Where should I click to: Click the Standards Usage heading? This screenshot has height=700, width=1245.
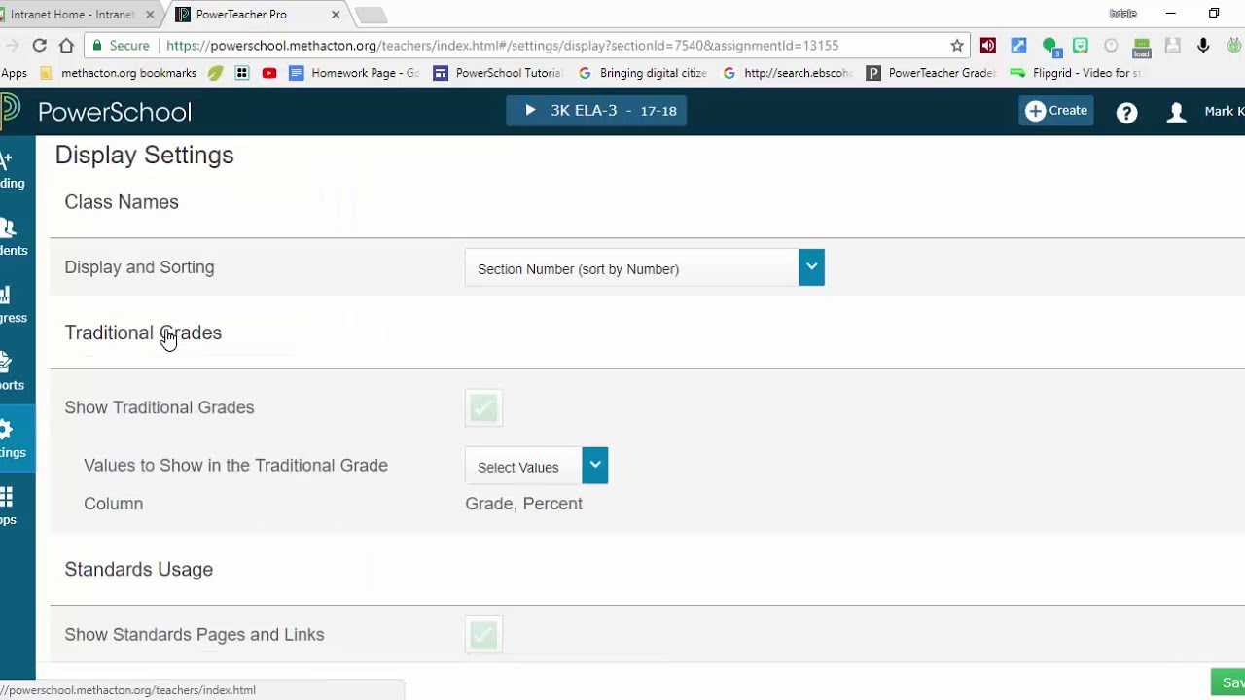point(139,570)
